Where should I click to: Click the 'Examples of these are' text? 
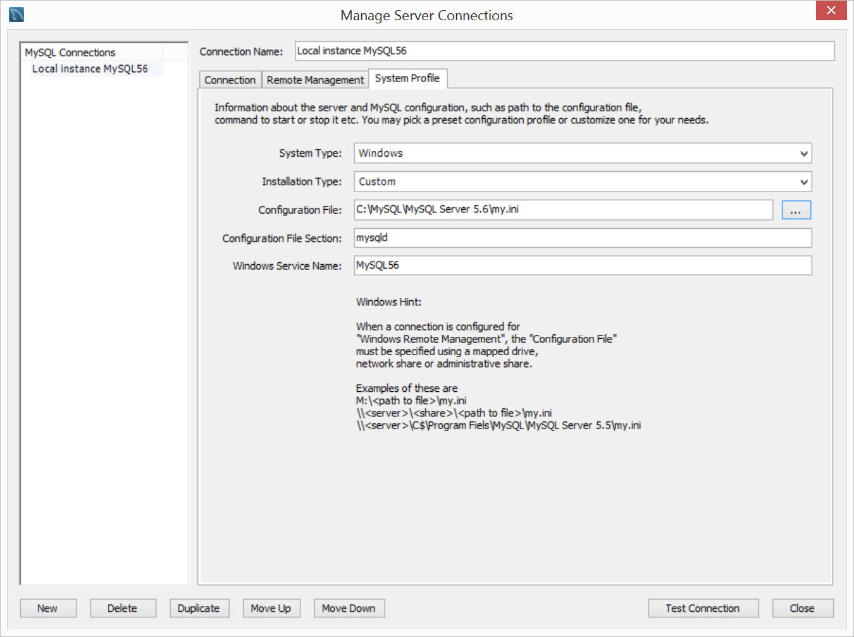[407, 389]
